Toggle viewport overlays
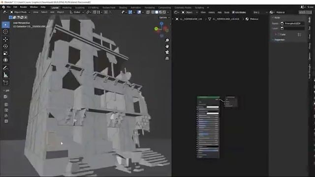This screenshot has width=315, height=177. [x=139, y=12]
